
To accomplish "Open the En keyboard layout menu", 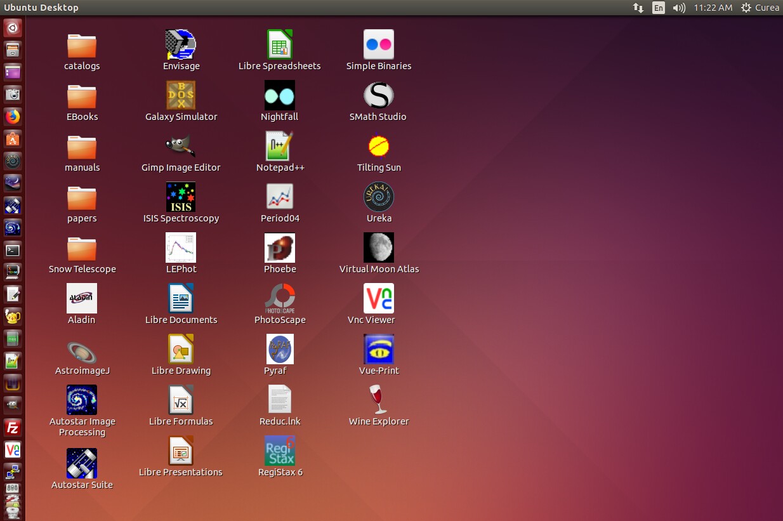I will pos(659,8).
